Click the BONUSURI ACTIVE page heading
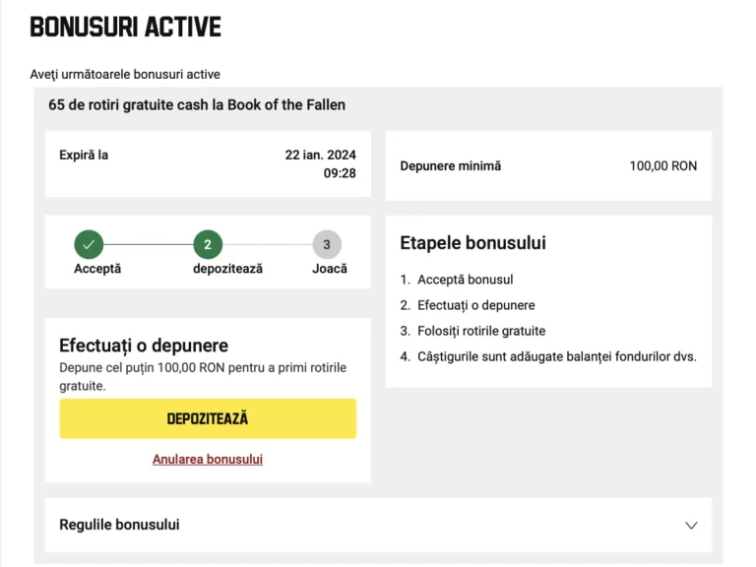This screenshot has height=567, width=756. click(125, 27)
